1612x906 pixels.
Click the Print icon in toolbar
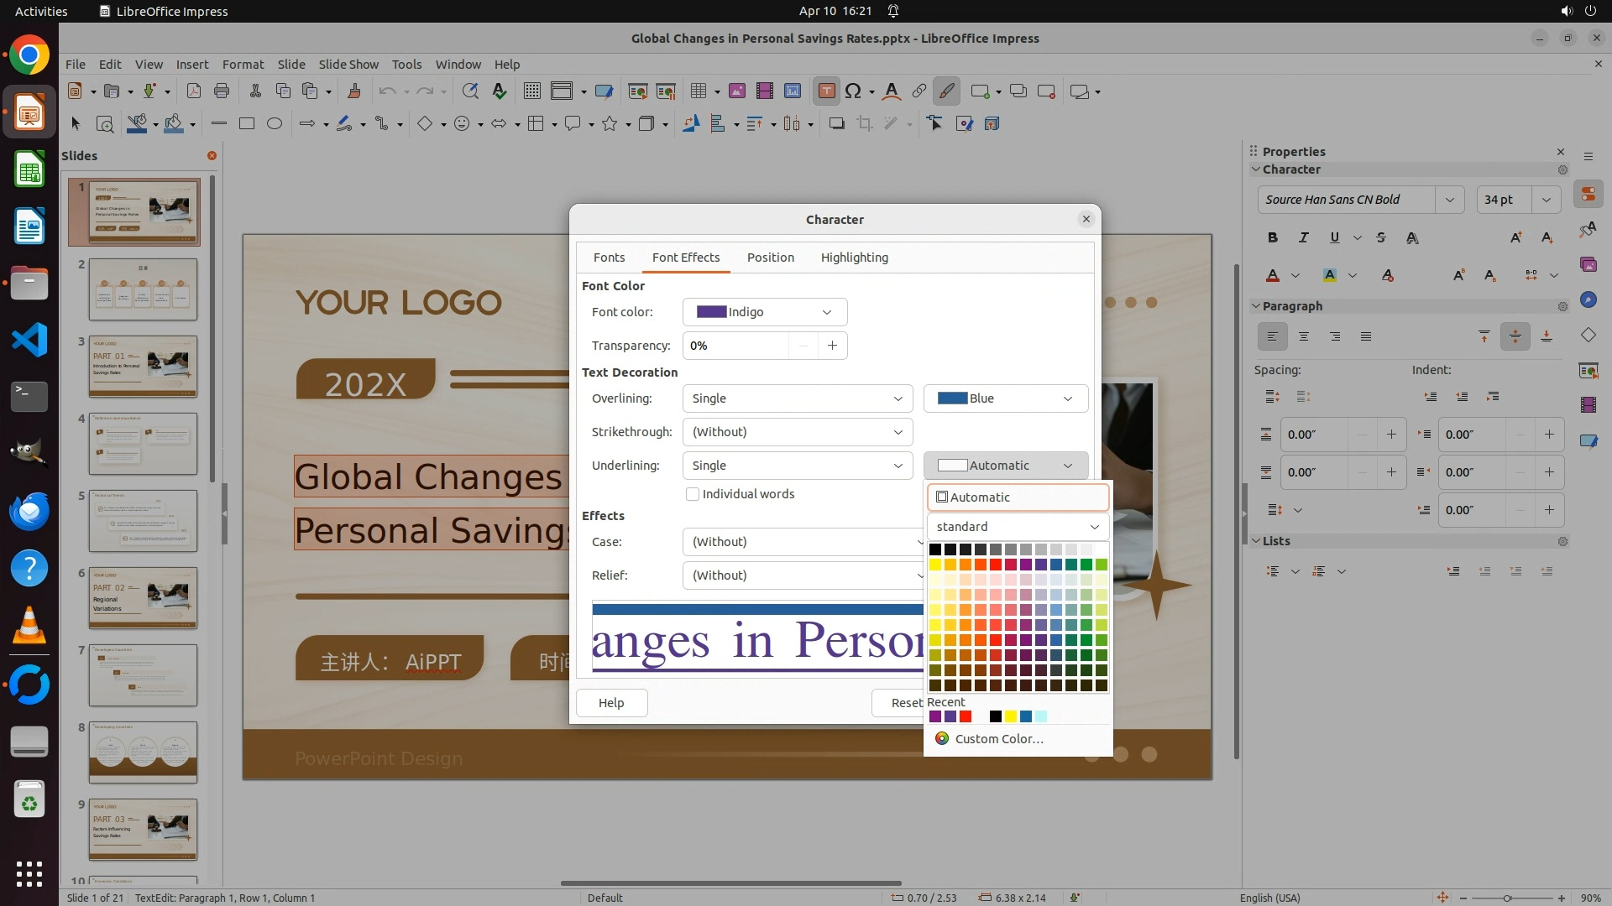tap(222, 91)
